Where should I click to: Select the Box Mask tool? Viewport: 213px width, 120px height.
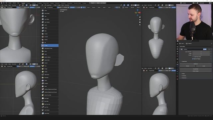pos(50,98)
